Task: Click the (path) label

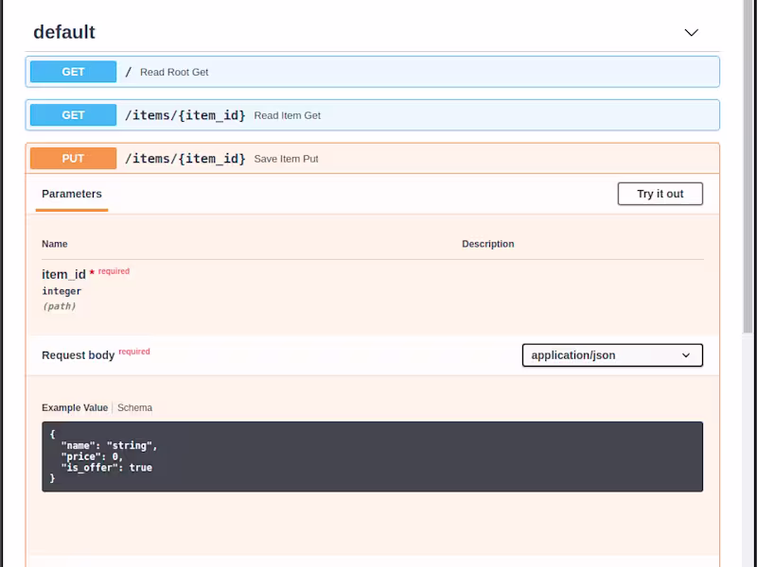Action: pyautogui.click(x=59, y=306)
